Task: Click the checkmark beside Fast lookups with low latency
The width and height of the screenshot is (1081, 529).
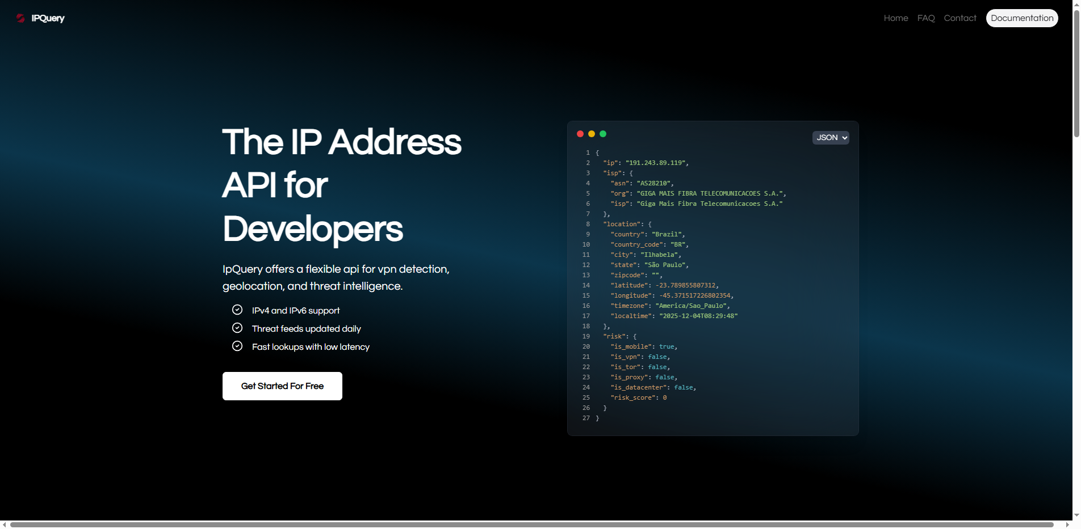Action: 237,346
